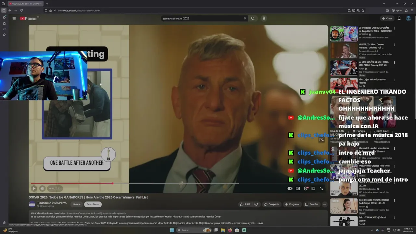Bookmark this page with the star icon
Screen dimensions: 416x234
pyautogui.click(x=363, y=10)
